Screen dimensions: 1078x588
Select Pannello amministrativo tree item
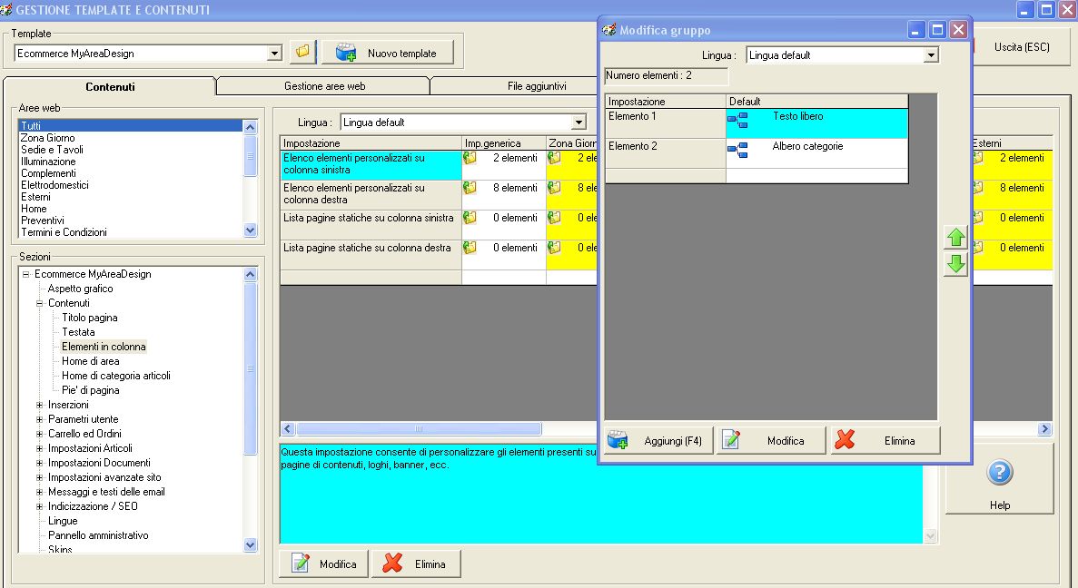point(98,535)
